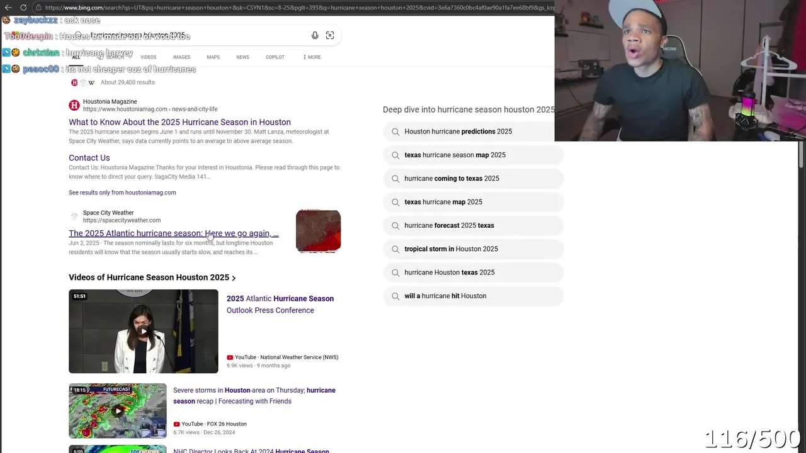Expand 'Videos of Hurricane Season Houston 2025'
The height and width of the screenshot is (453, 806).
(x=152, y=277)
